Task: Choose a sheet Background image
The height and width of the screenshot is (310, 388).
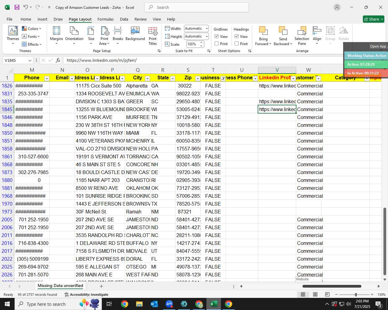Action: [135, 34]
